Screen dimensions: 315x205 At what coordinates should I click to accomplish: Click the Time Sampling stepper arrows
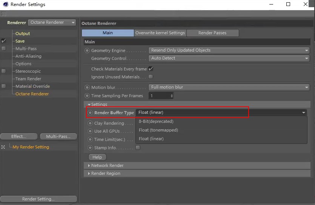tap(172, 96)
